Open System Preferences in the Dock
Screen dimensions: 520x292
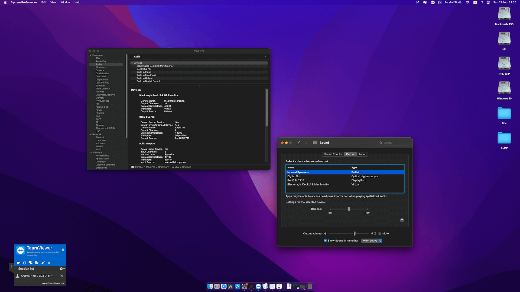[245, 286]
